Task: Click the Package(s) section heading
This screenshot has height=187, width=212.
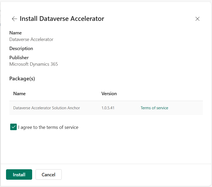Action: (x=22, y=79)
